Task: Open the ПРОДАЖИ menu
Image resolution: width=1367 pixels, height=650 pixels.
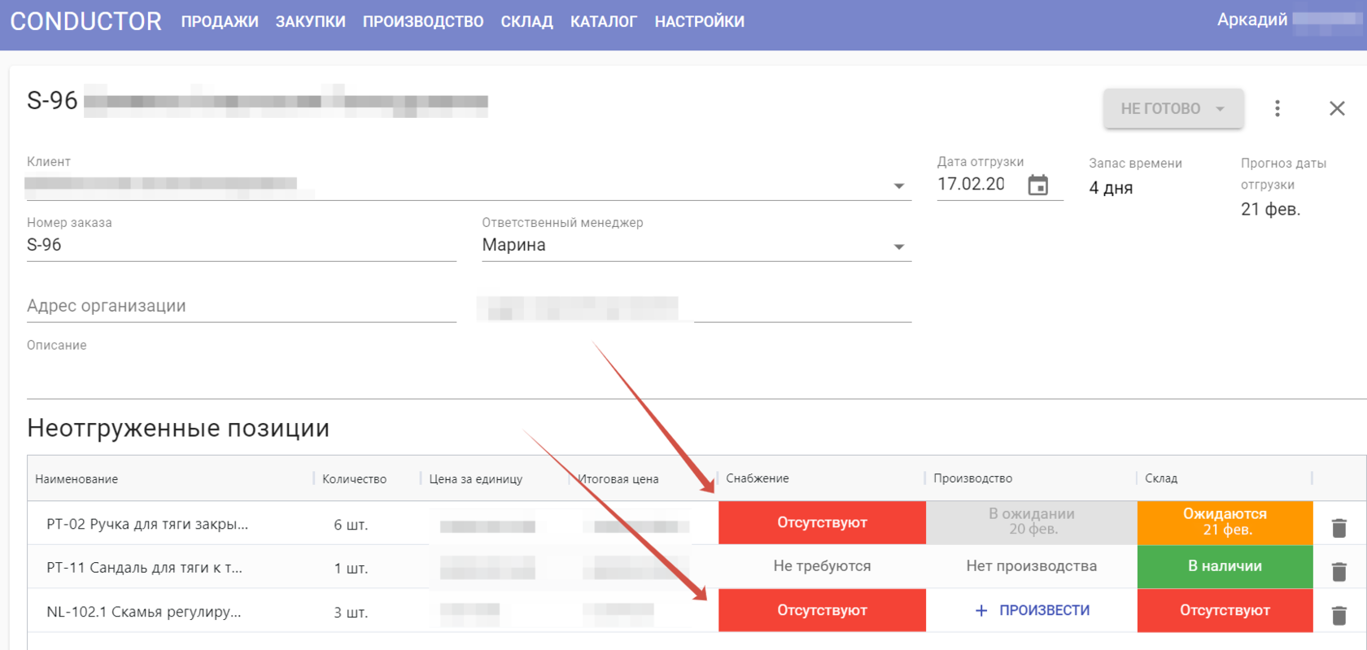Action: coord(220,22)
